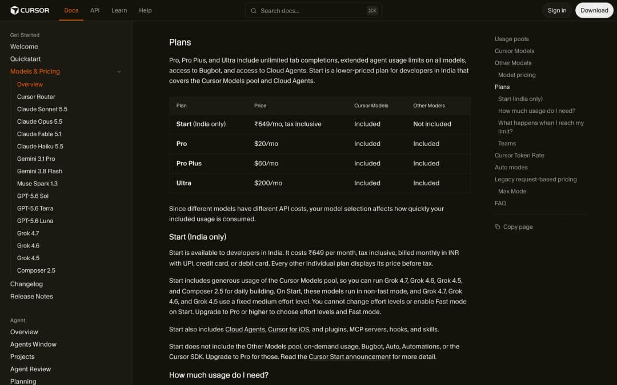
Task: Open Grok 4.6 sidebar page
Action: tap(28, 245)
